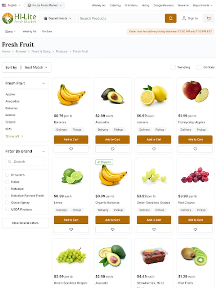This screenshot has height=288, width=216.
Task: Check the Ocean Spray brand filter
Action: click(7, 203)
